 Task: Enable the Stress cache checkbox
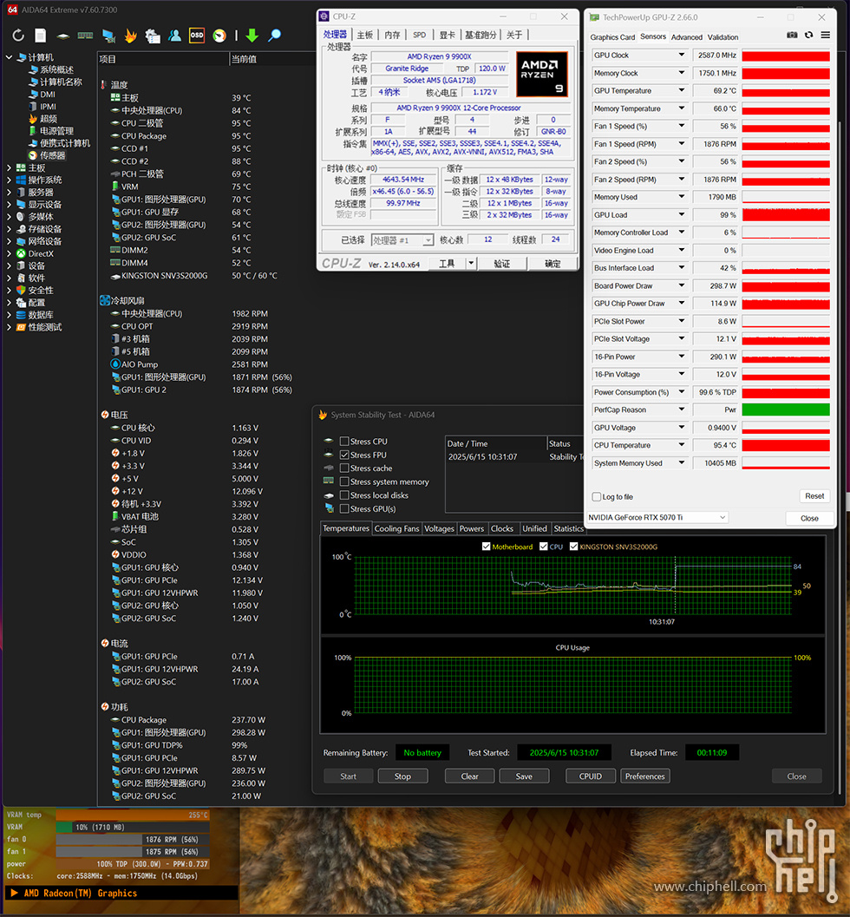pos(344,468)
